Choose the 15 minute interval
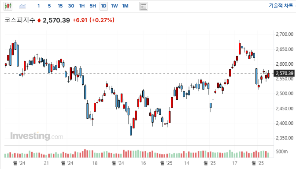 coord(60,6)
